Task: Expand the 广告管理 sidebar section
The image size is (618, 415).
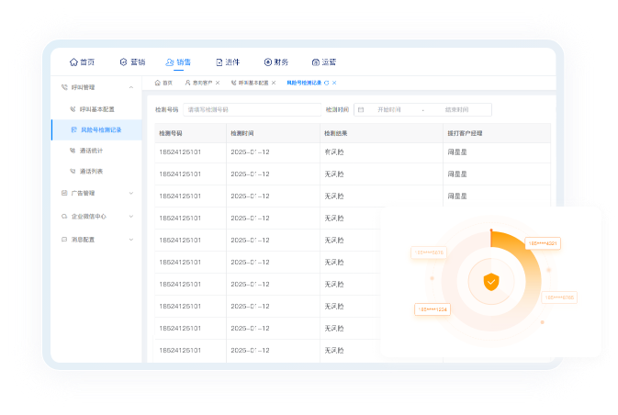Action: (x=131, y=194)
